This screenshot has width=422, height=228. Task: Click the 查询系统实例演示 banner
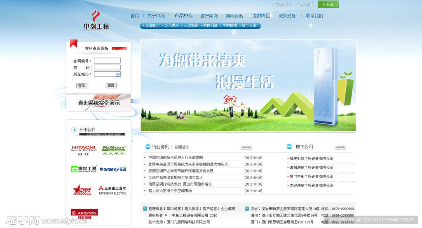click(98, 103)
